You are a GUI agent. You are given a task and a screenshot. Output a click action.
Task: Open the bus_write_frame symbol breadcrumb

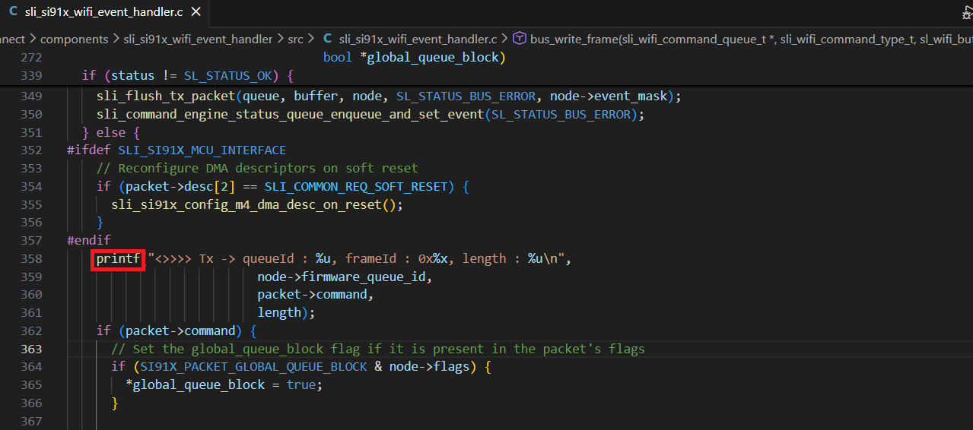coord(647,39)
